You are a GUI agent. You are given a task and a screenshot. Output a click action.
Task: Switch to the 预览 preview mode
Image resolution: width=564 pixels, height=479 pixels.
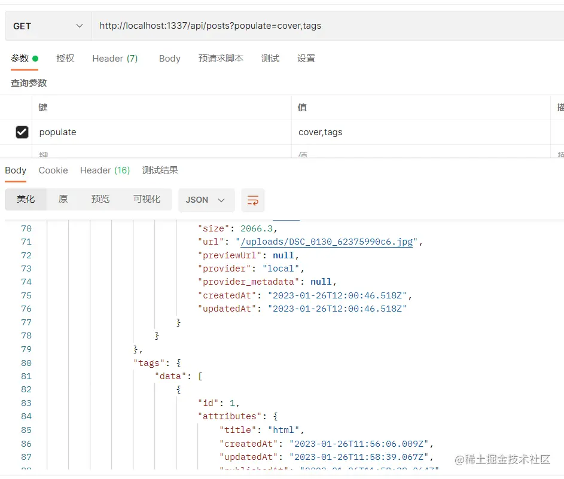pyautogui.click(x=100, y=199)
